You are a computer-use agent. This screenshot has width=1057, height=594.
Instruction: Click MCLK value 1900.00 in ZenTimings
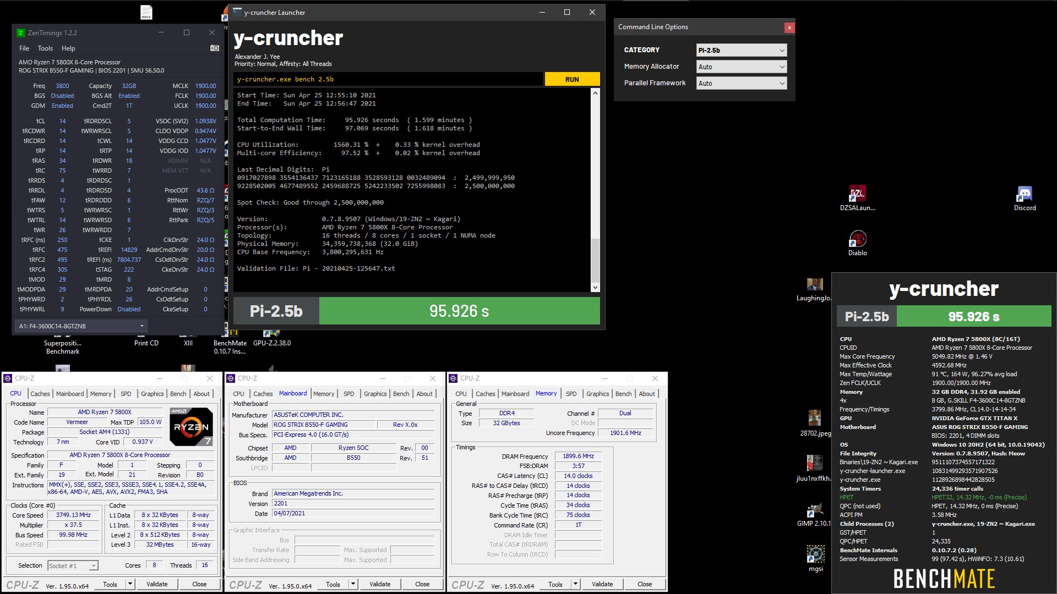click(205, 86)
